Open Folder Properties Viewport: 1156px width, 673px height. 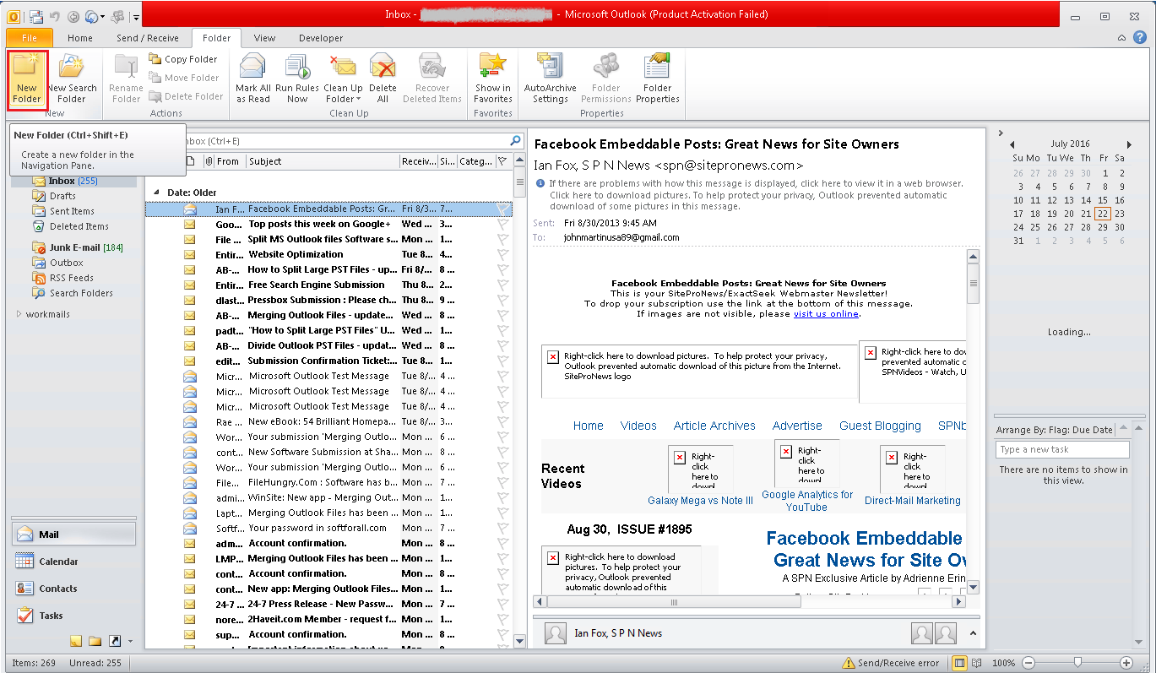(658, 79)
